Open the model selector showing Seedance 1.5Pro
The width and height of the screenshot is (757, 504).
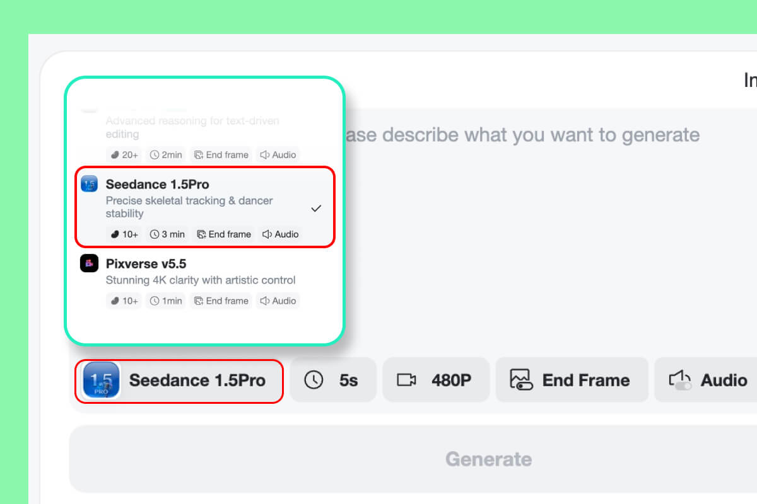[x=179, y=381]
